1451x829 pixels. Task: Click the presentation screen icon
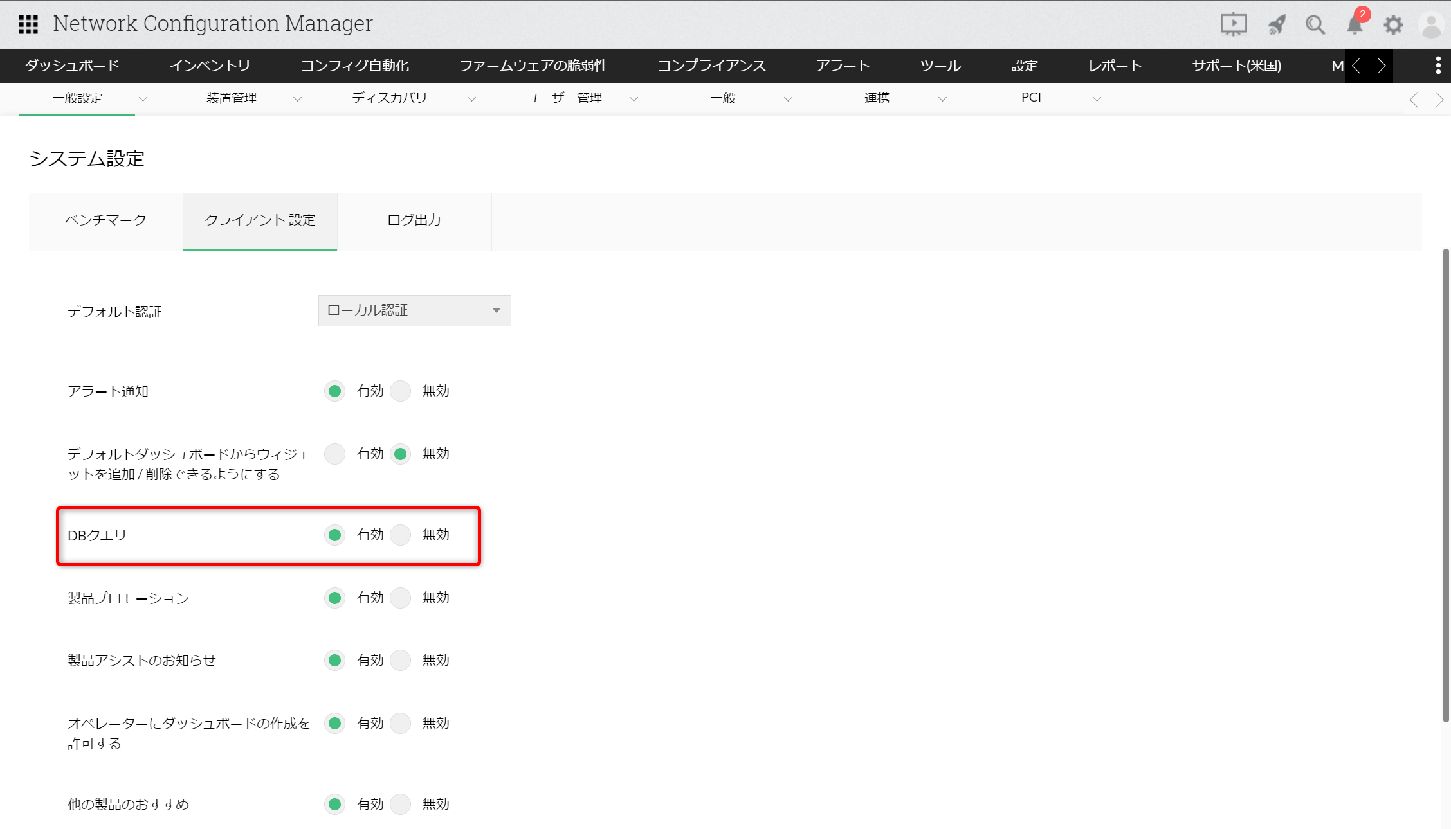pyautogui.click(x=1233, y=25)
